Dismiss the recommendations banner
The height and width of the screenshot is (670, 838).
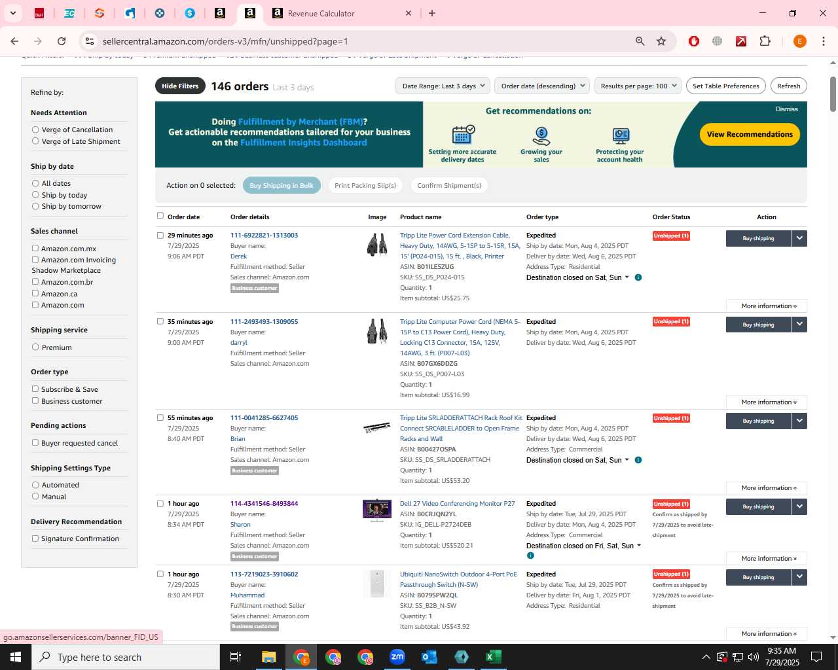[x=786, y=109]
